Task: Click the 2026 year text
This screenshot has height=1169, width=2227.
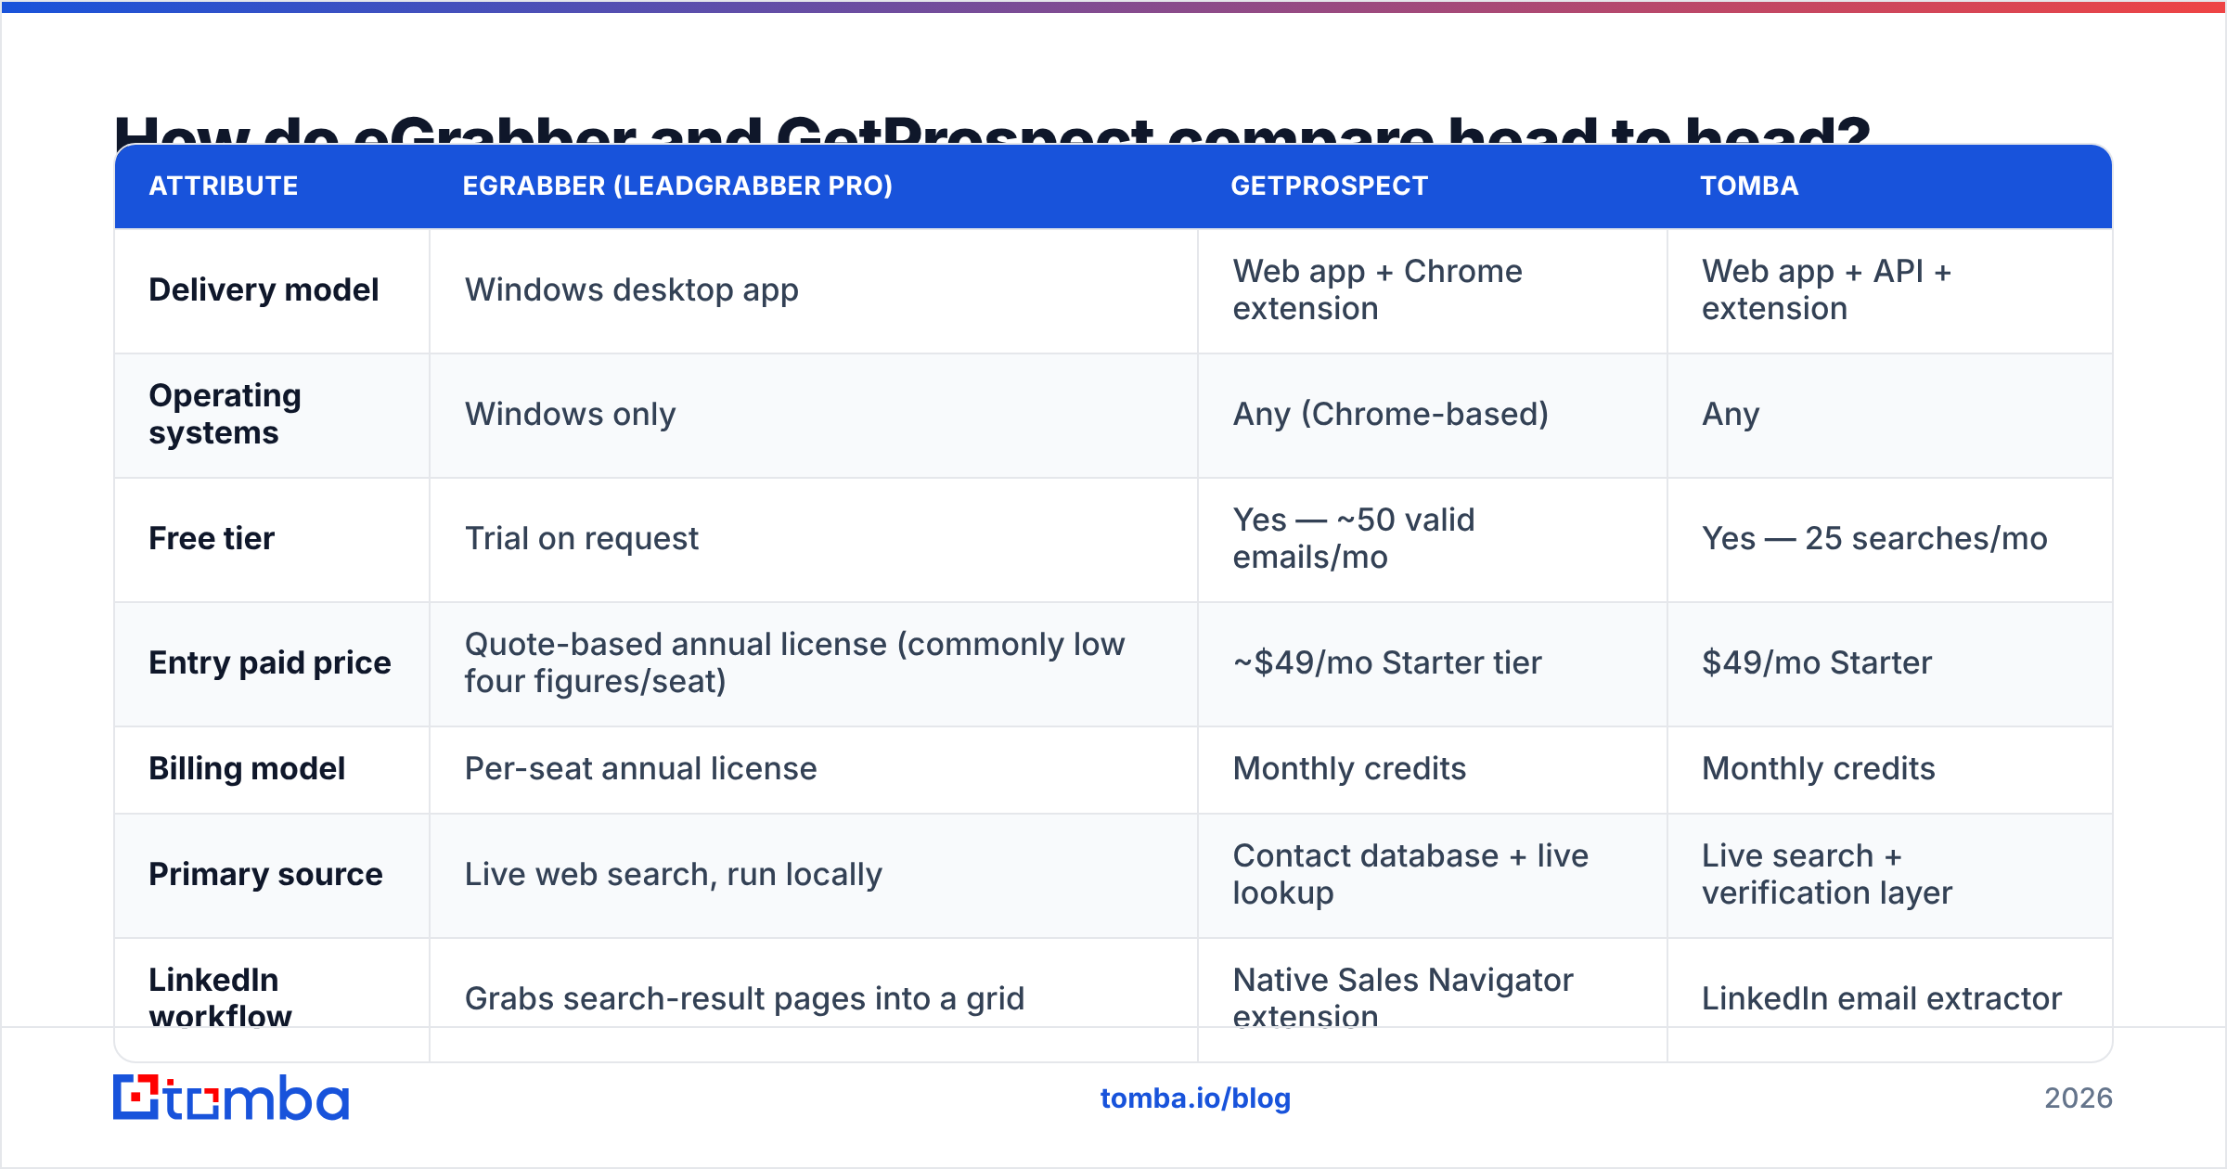Action: pyautogui.click(x=2079, y=1098)
